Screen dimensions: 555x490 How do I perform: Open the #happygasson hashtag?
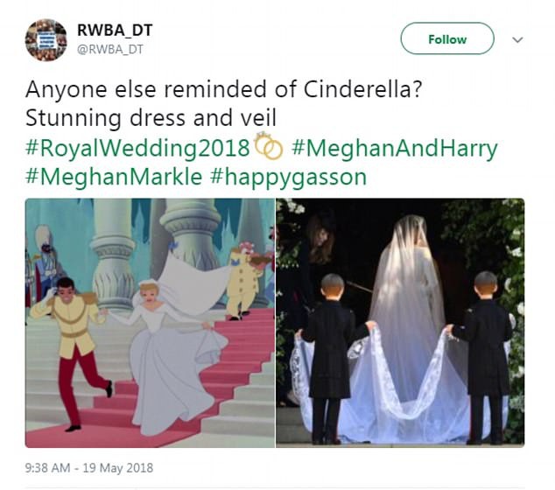point(288,176)
